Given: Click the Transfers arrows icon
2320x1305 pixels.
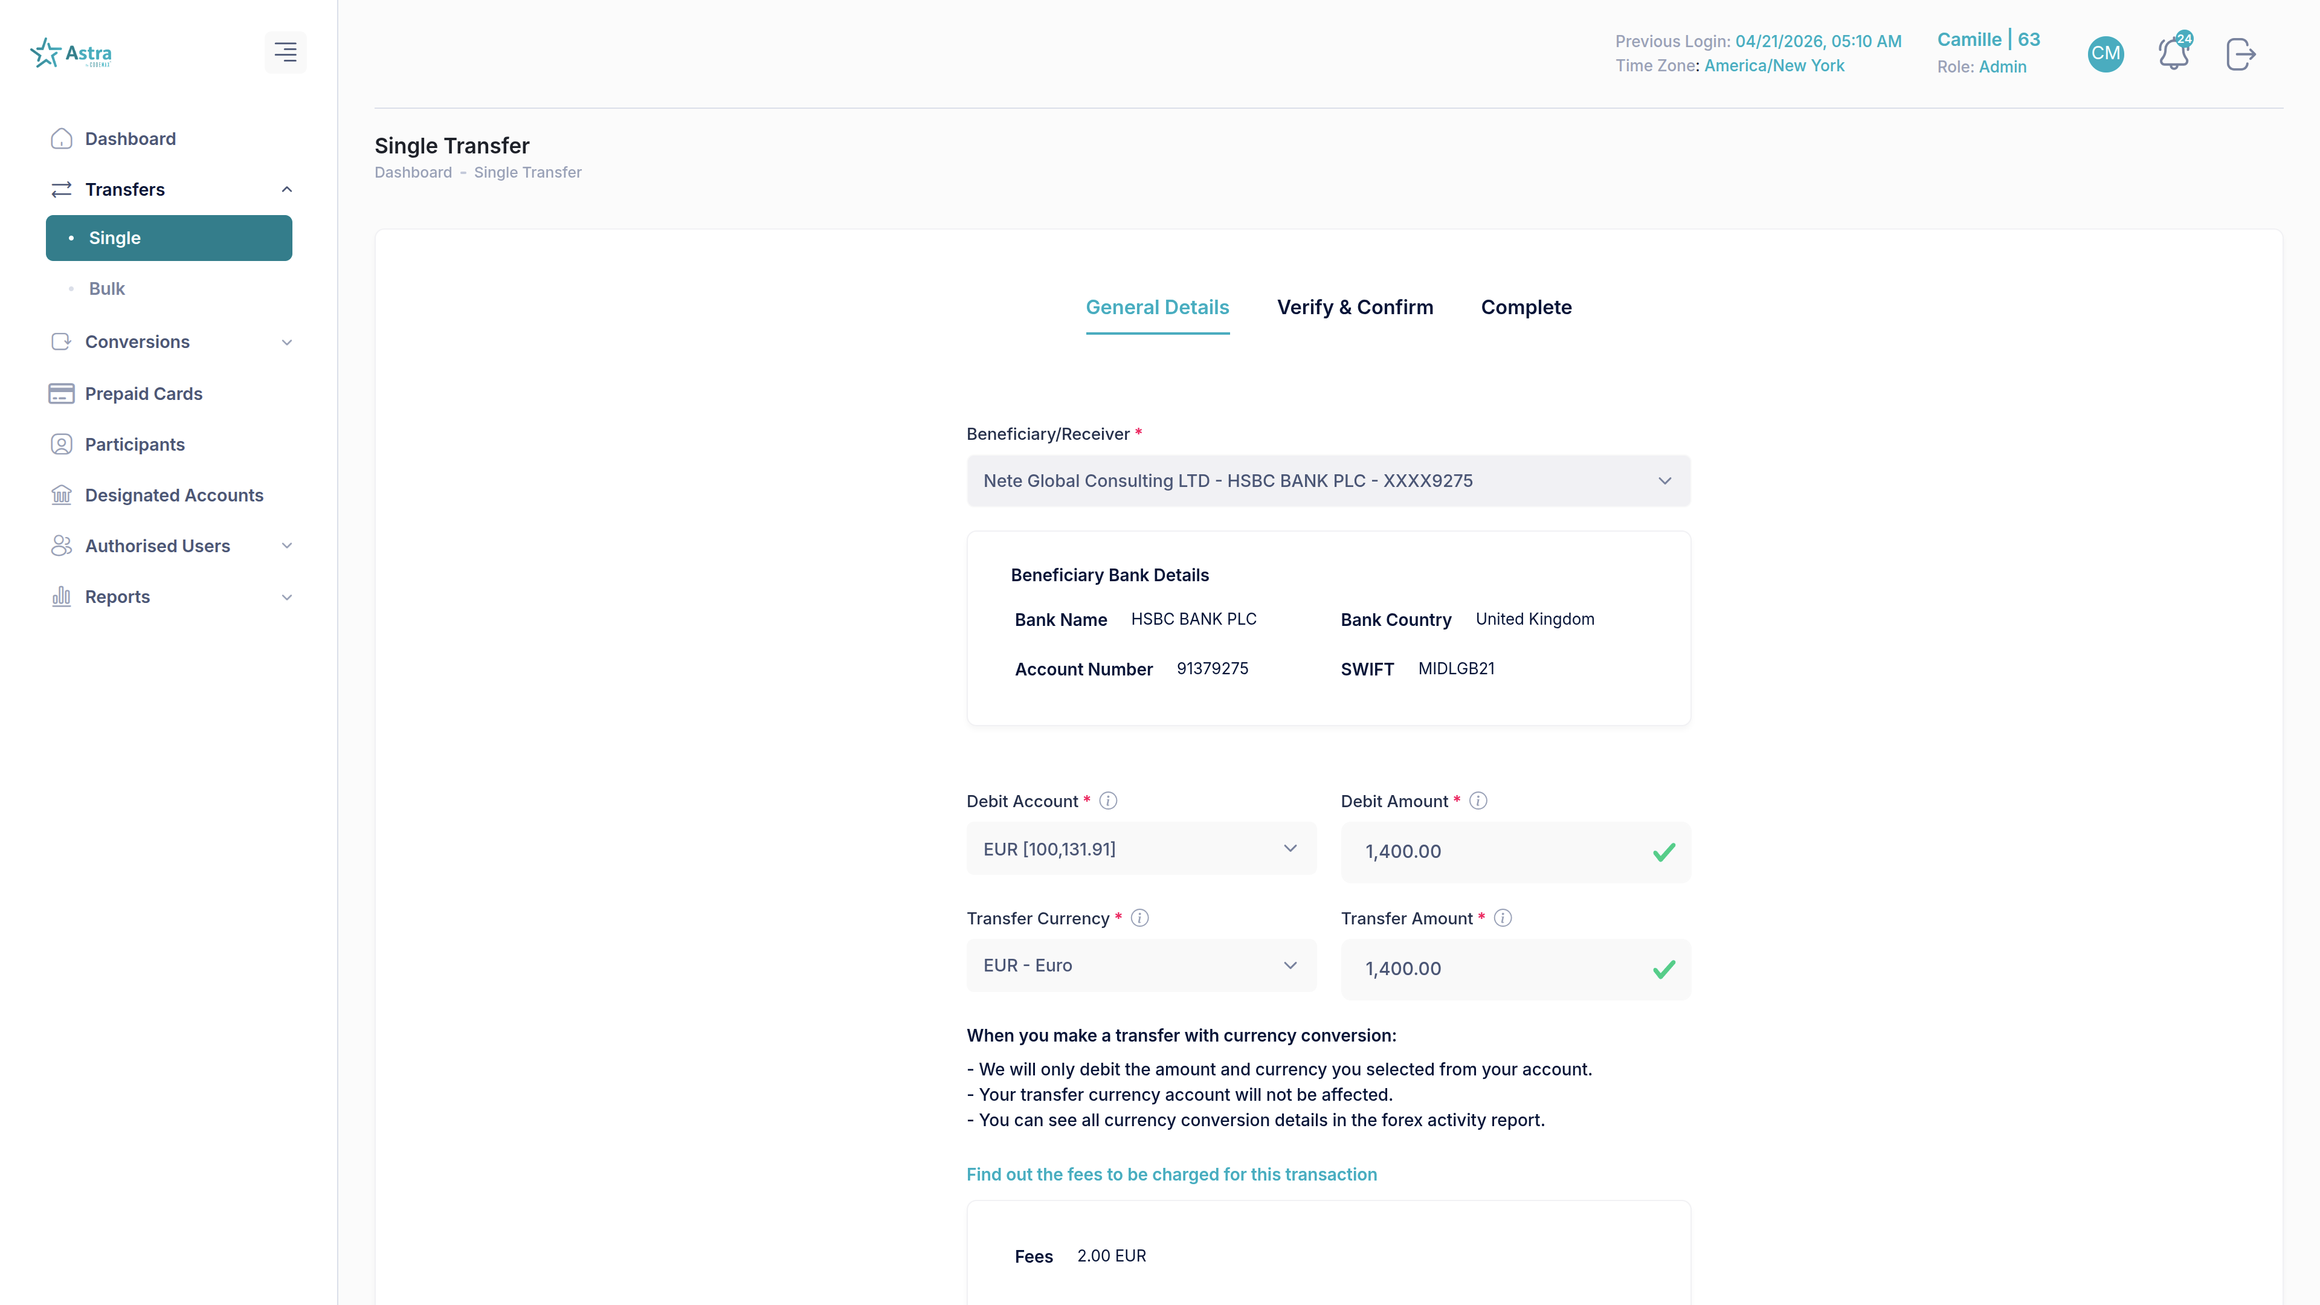Looking at the screenshot, I should point(61,189).
